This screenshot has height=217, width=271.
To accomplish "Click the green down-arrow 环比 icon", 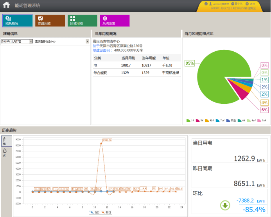I will point(225,205).
